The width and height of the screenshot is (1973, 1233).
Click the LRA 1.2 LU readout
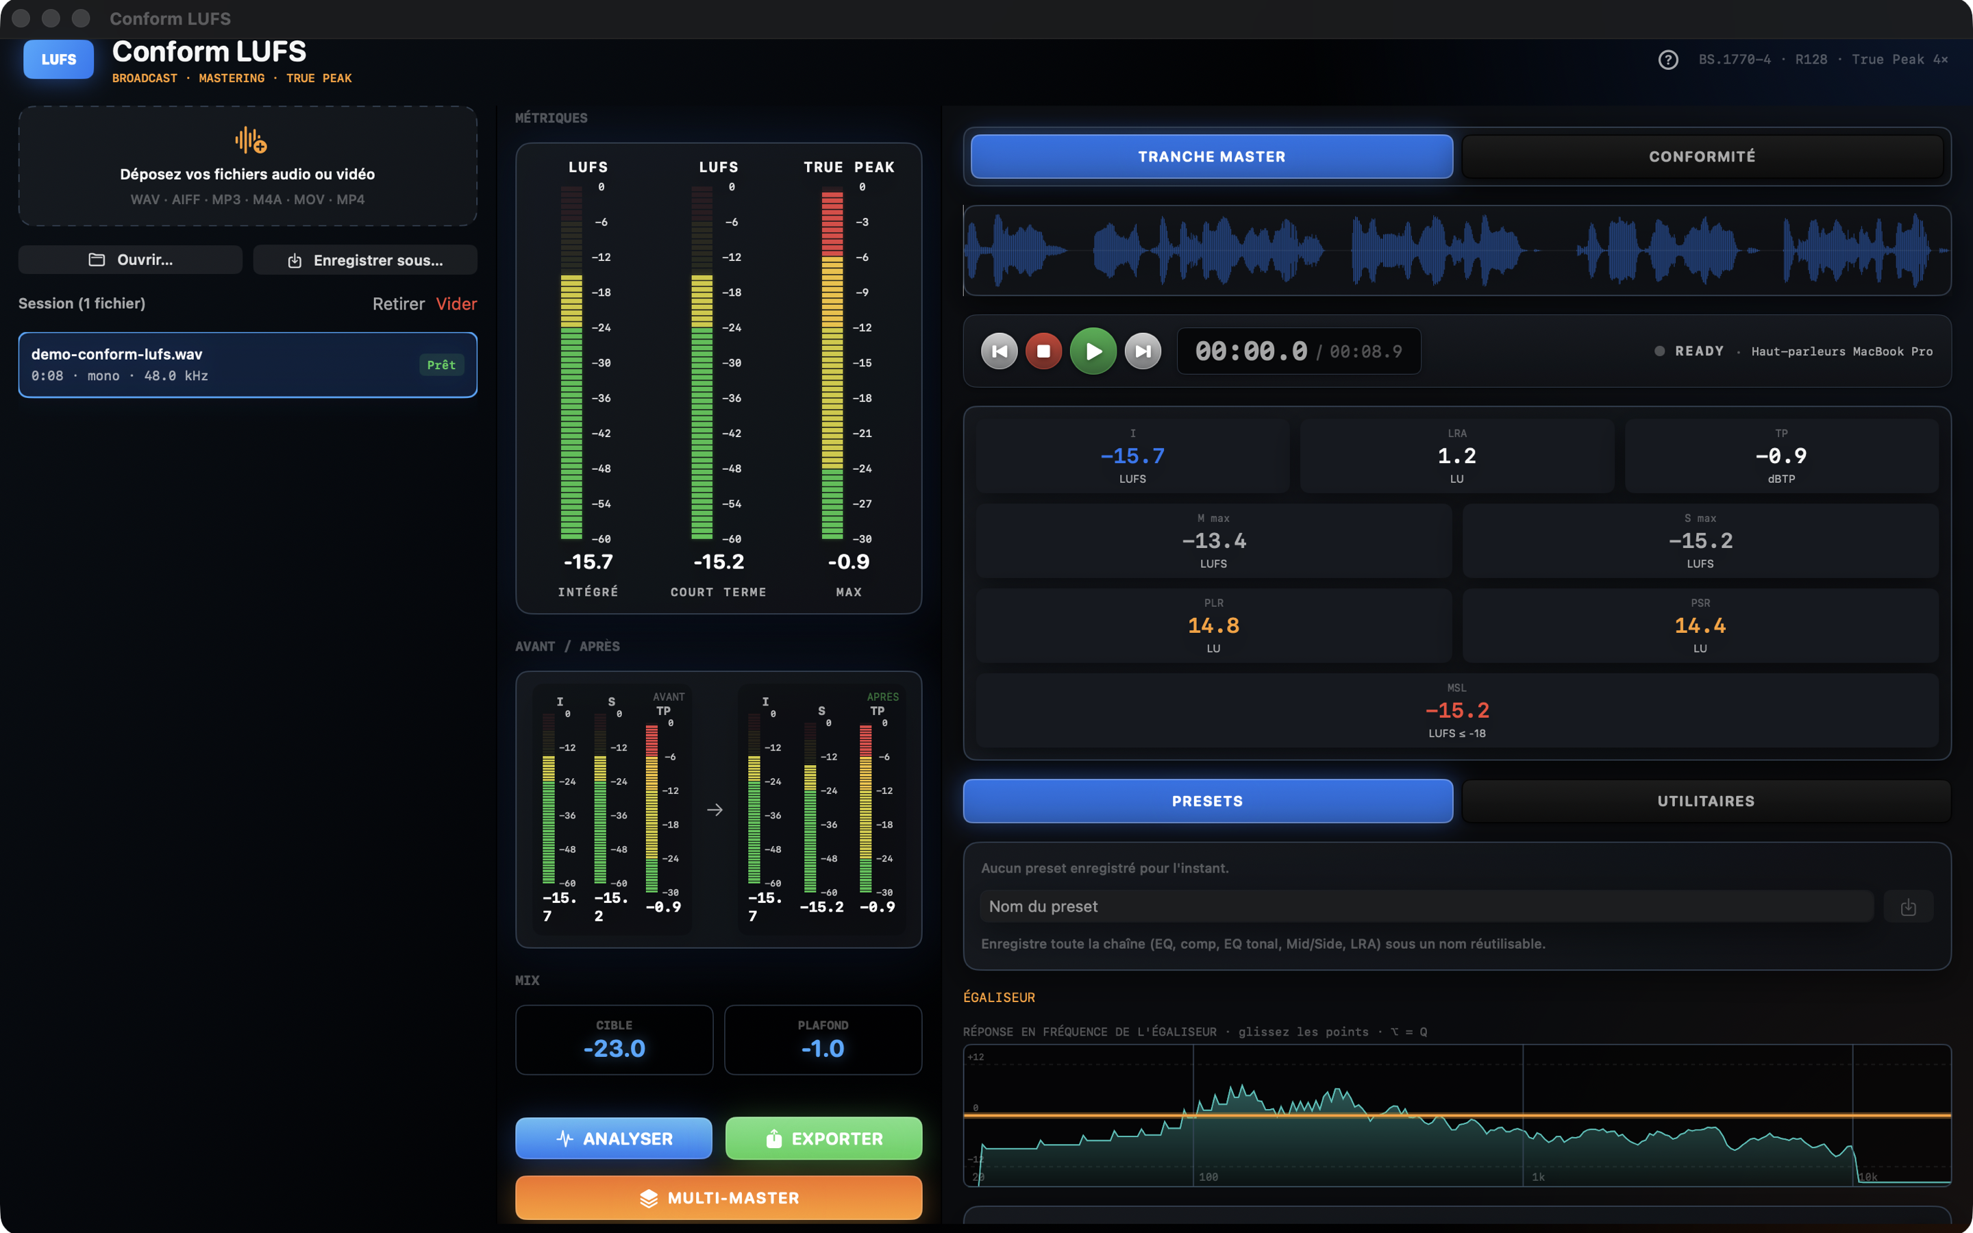coord(1457,456)
